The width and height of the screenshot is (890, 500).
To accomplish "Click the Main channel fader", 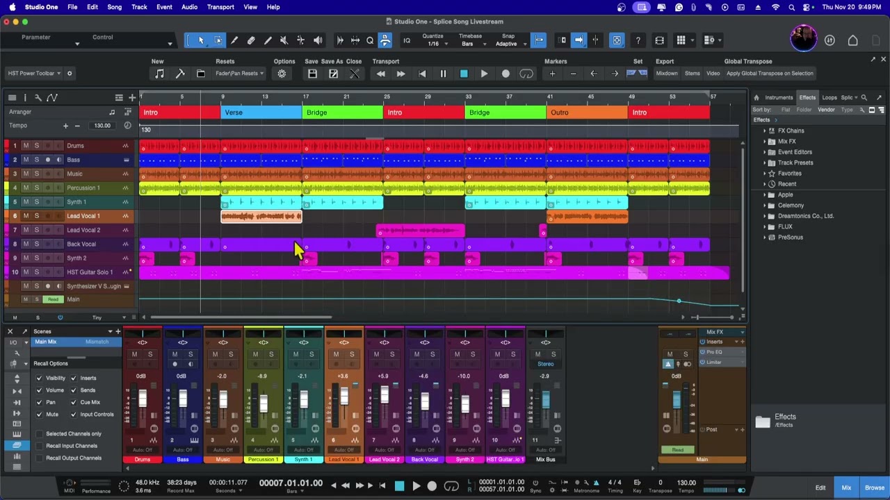I will coord(677,400).
